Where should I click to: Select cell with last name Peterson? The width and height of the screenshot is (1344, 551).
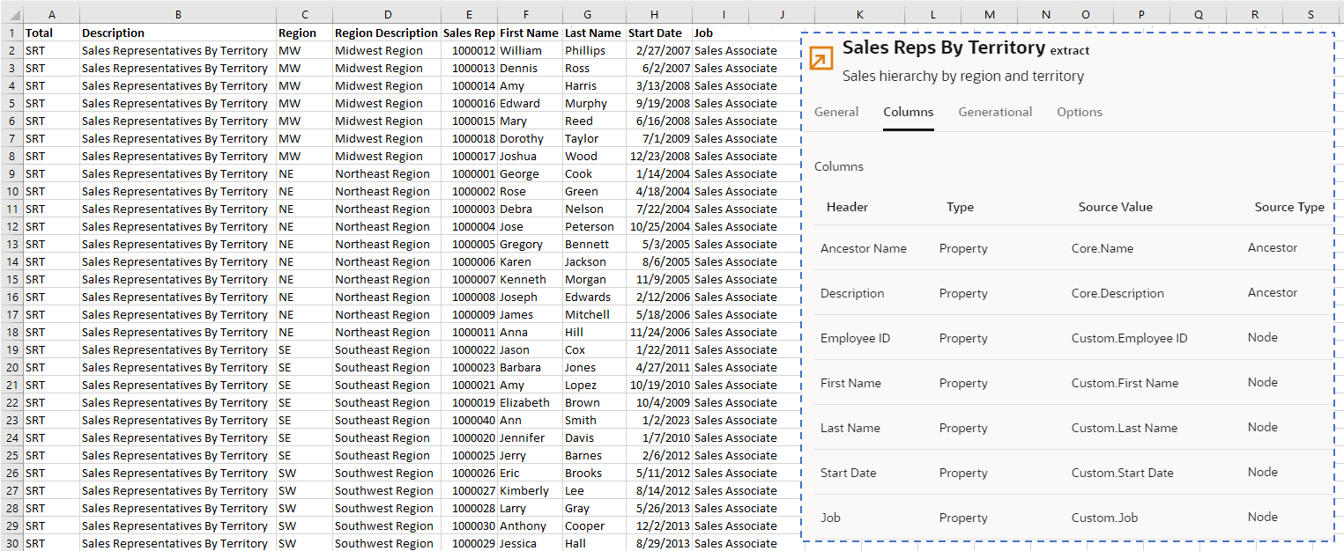594,226
